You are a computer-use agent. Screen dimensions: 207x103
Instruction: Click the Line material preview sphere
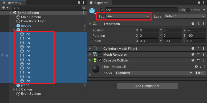pos(96,69)
